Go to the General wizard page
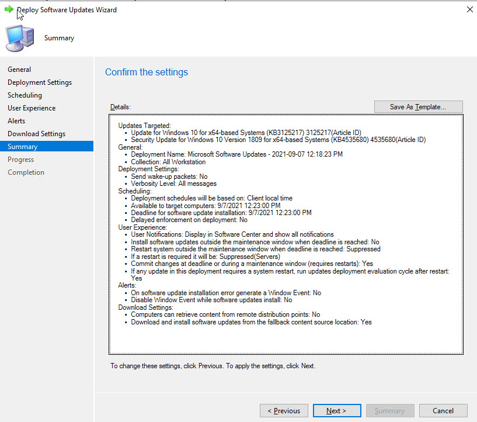This screenshot has width=477, height=422. coord(19,70)
